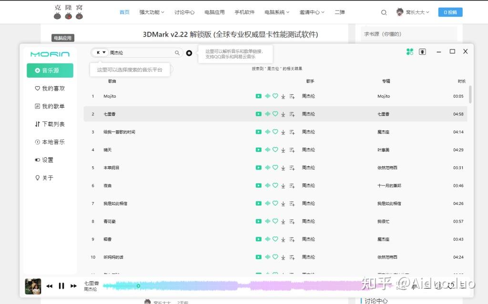This screenshot has height=304, width=488.
Task: Open 我的喜欢 in sidebar
Action: point(50,88)
